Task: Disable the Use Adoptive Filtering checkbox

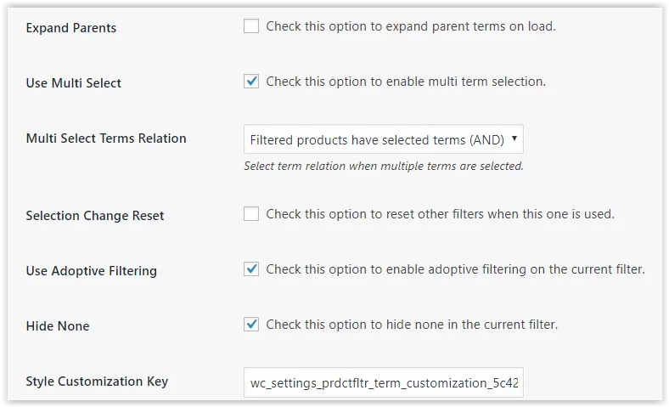Action: tap(251, 269)
